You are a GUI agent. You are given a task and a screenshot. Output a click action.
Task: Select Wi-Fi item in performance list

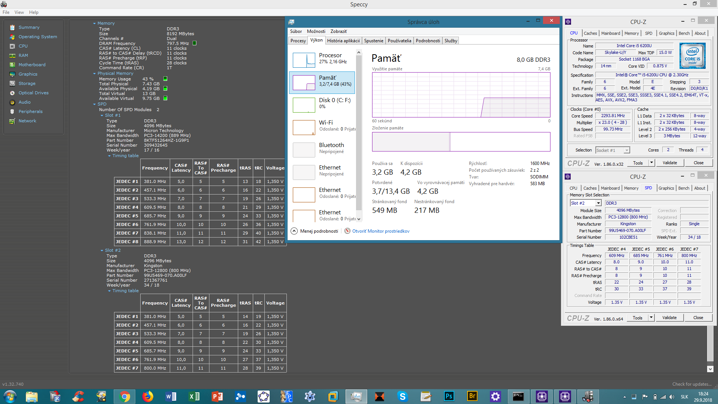pos(322,127)
